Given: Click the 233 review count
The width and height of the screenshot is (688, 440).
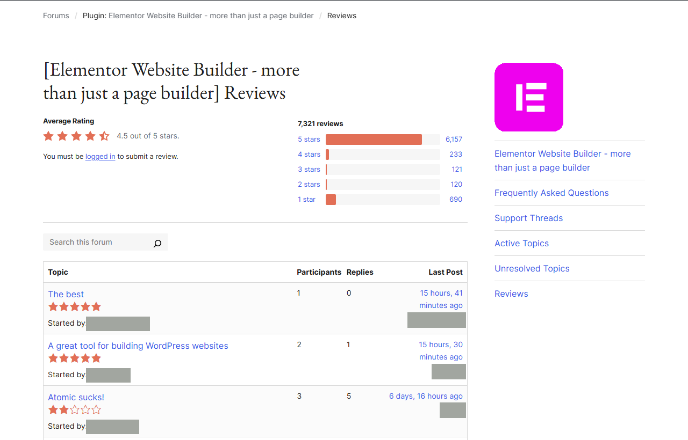Looking at the screenshot, I should (x=456, y=154).
